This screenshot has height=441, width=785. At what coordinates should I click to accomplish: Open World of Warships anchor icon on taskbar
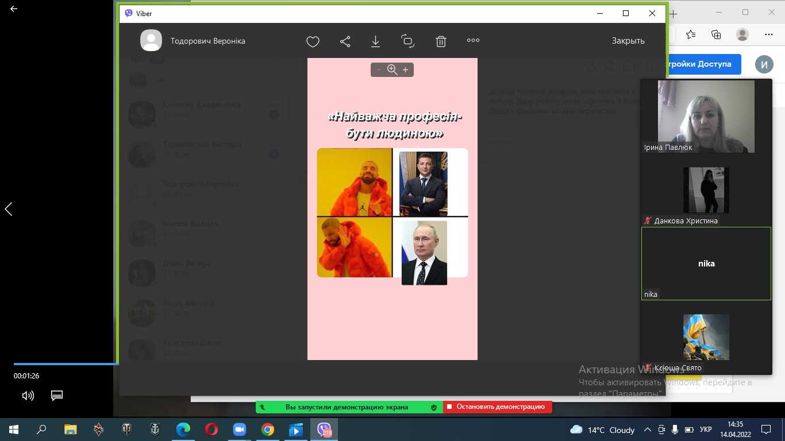[x=155, y=430]
